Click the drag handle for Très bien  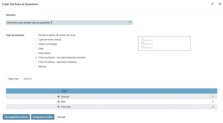(x=59, y=107)
